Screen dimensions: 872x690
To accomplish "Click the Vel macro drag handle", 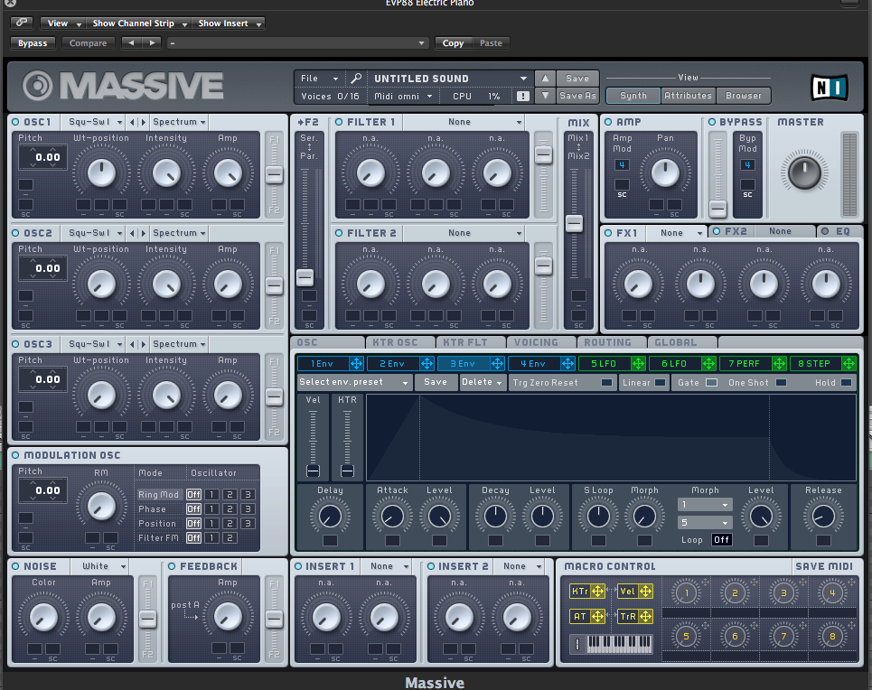I will [x=646, y=591].
